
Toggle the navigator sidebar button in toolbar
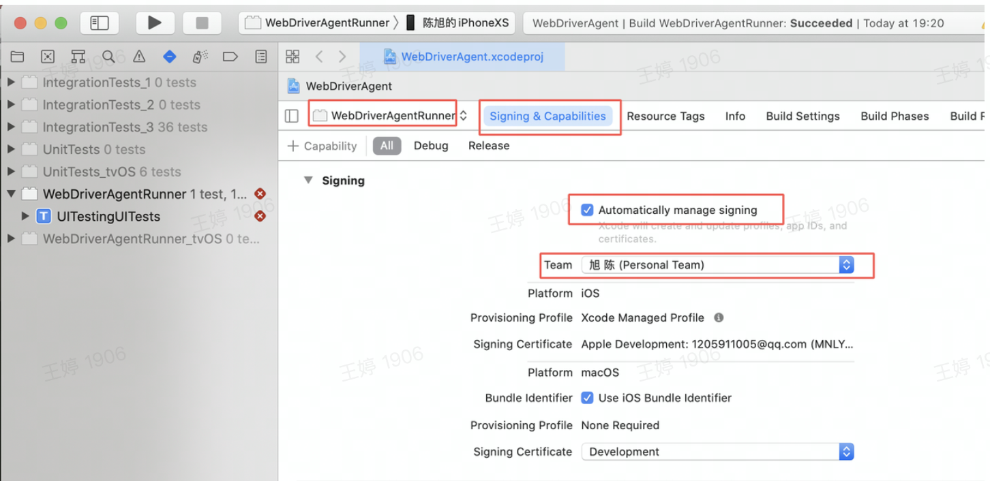coord(100,22)
